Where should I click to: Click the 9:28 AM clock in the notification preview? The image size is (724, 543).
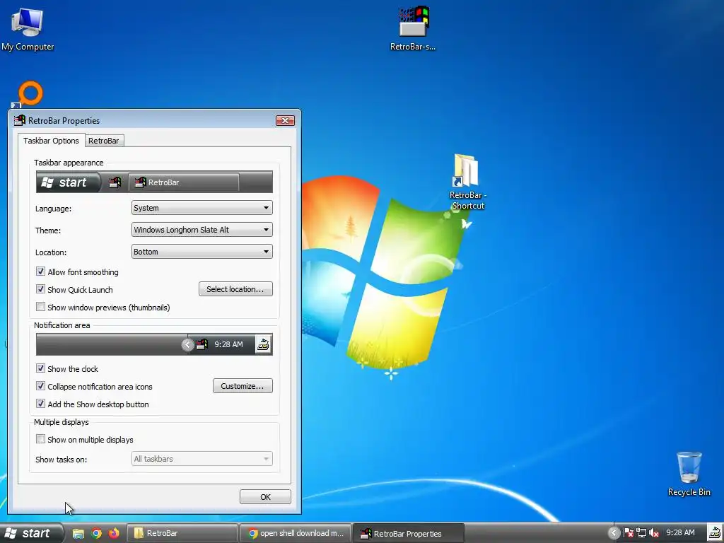pos(228,344)
